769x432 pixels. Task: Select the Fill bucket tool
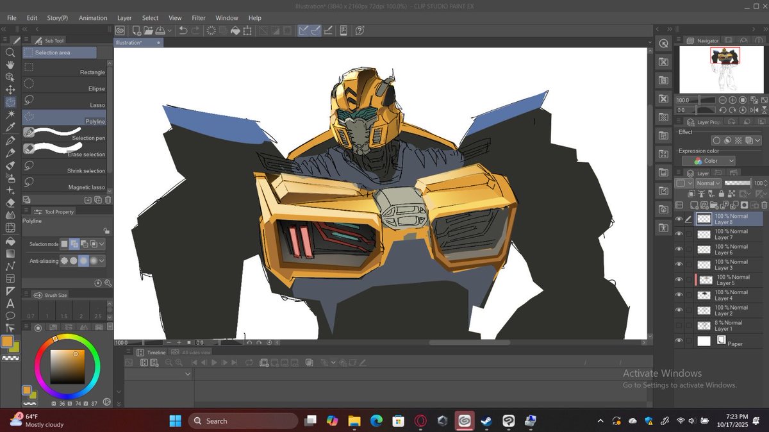pyautogui.click(x=10, y=242)
